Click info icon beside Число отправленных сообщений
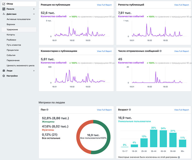The width and height of the screenshot is (192, 160). (160, 51)
